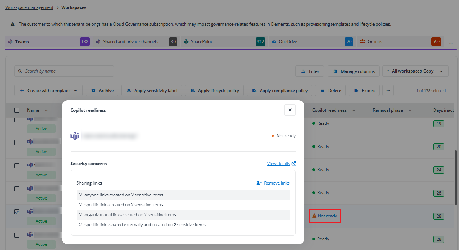Image resolution: width=459 pixels, height=250 pixels.
Task: Close the Copilot readiness dialog
Action: (290, 110)
